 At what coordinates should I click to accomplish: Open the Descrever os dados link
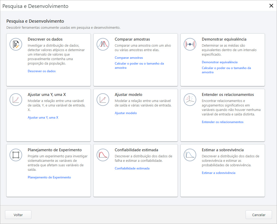tap(42, 71)
